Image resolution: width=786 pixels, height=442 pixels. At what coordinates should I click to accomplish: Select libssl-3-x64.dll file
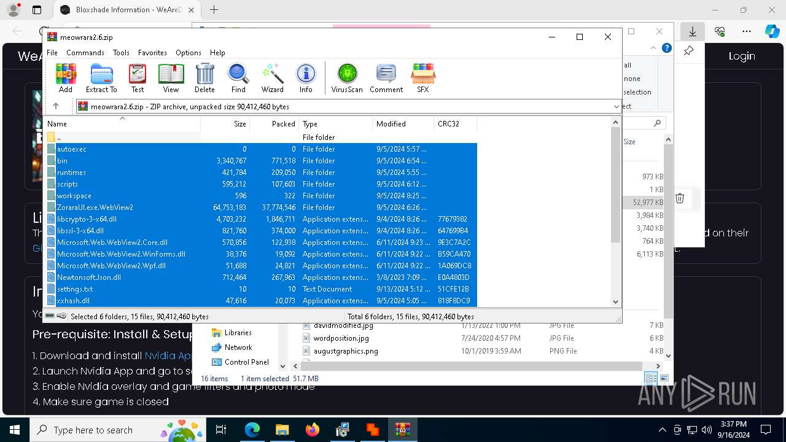point(261,231)
